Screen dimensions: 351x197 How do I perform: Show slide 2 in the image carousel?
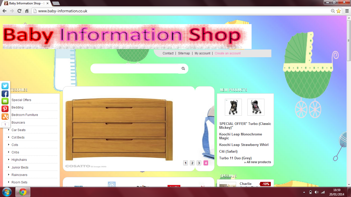click(192, 163)
